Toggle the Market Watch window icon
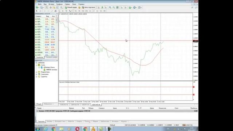The image size is (233, 131). 47,7
